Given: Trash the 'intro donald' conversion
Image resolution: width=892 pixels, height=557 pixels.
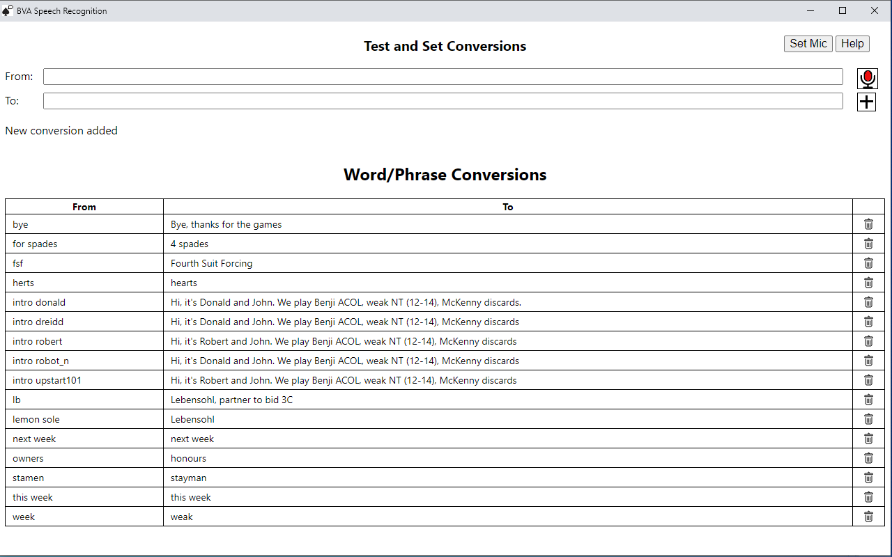Looking at the screenshot, I should tap(868, 302).
